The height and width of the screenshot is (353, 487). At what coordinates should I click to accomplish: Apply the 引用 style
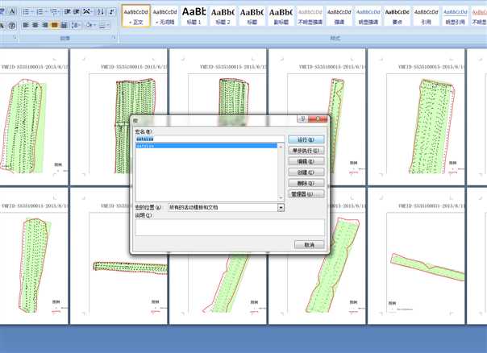coord(426,16)
